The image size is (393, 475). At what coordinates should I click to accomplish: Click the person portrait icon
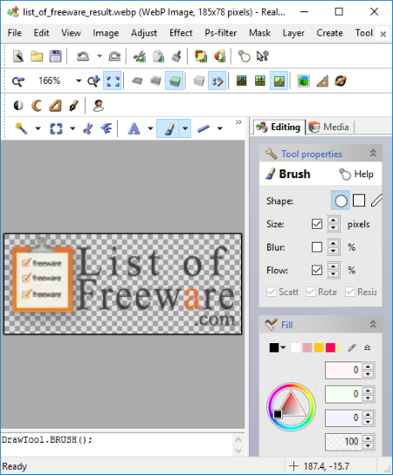[99, 106]
